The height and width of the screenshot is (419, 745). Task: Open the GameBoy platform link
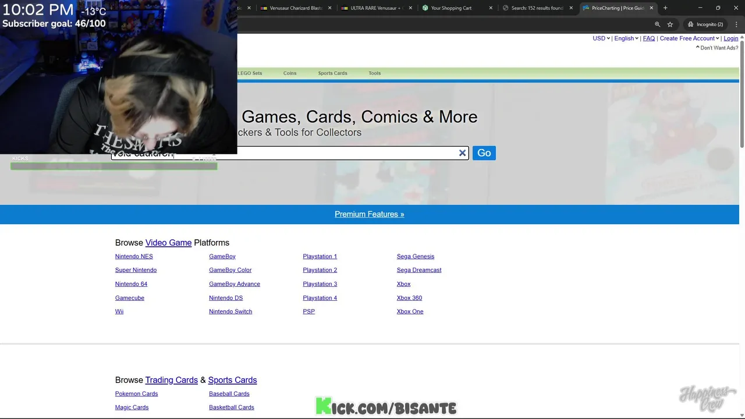pyautogui.click(x=222, y=257)
